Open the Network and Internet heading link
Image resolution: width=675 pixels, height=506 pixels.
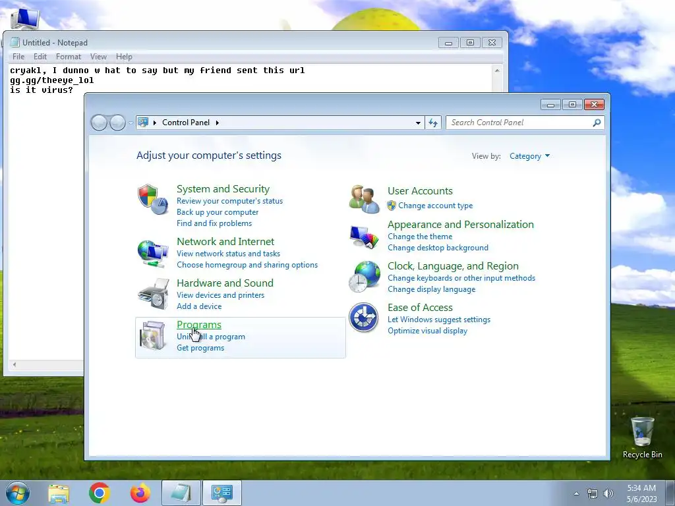tap(225, 241)
